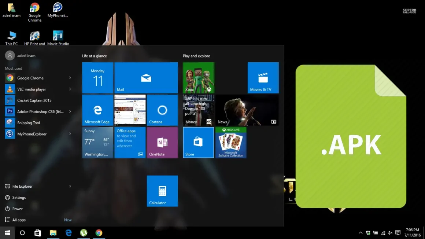Select the MyPhoneExplorer desktop shortcut
The image size is (425, 239).
click(58, 10)
